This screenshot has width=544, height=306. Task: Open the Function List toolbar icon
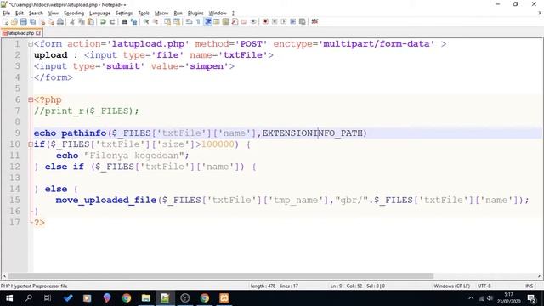coord(235,21)
